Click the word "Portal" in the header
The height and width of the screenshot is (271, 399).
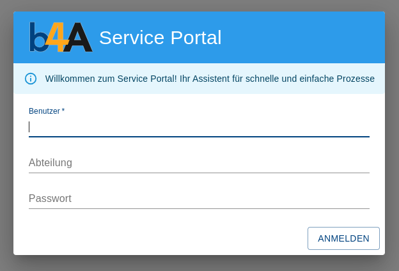(x=196, y=38)
